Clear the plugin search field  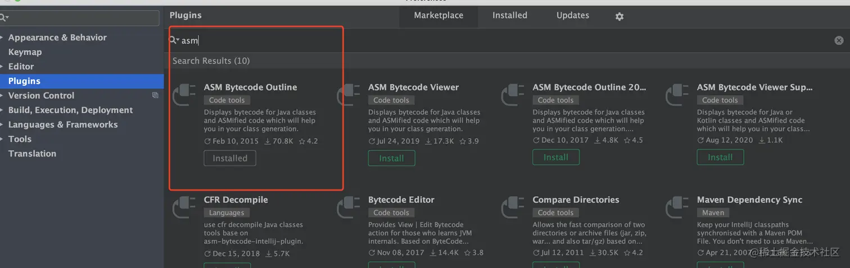pyautogui.click(x=839, y=40)
